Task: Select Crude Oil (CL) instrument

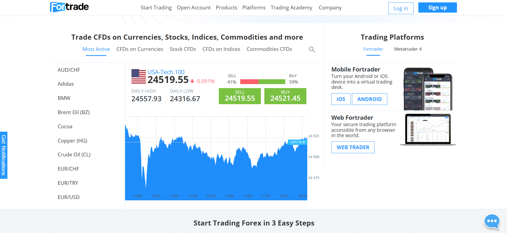Action: click(x=74, y=155)
